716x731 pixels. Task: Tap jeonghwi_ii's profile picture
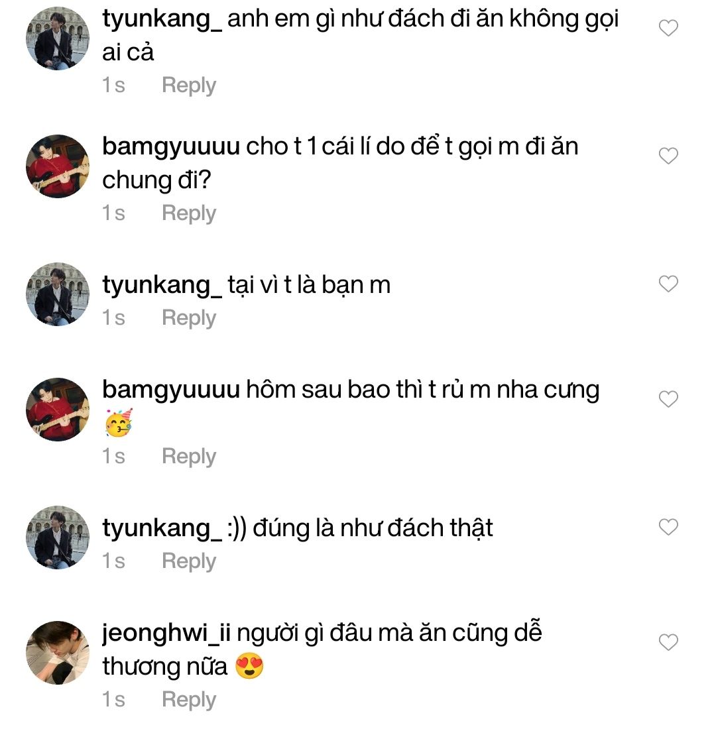[x=57, y=653]
